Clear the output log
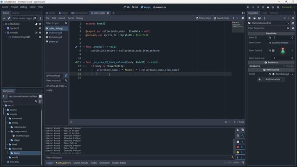 [x=238, y=130]
